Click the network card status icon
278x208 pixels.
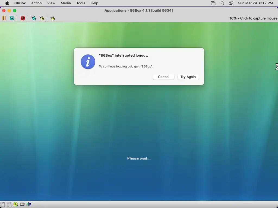click(22, 204)
